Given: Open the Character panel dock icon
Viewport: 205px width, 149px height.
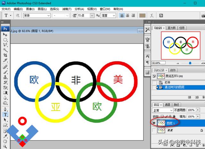Looking at the screenshot, I should coord(147,56).
